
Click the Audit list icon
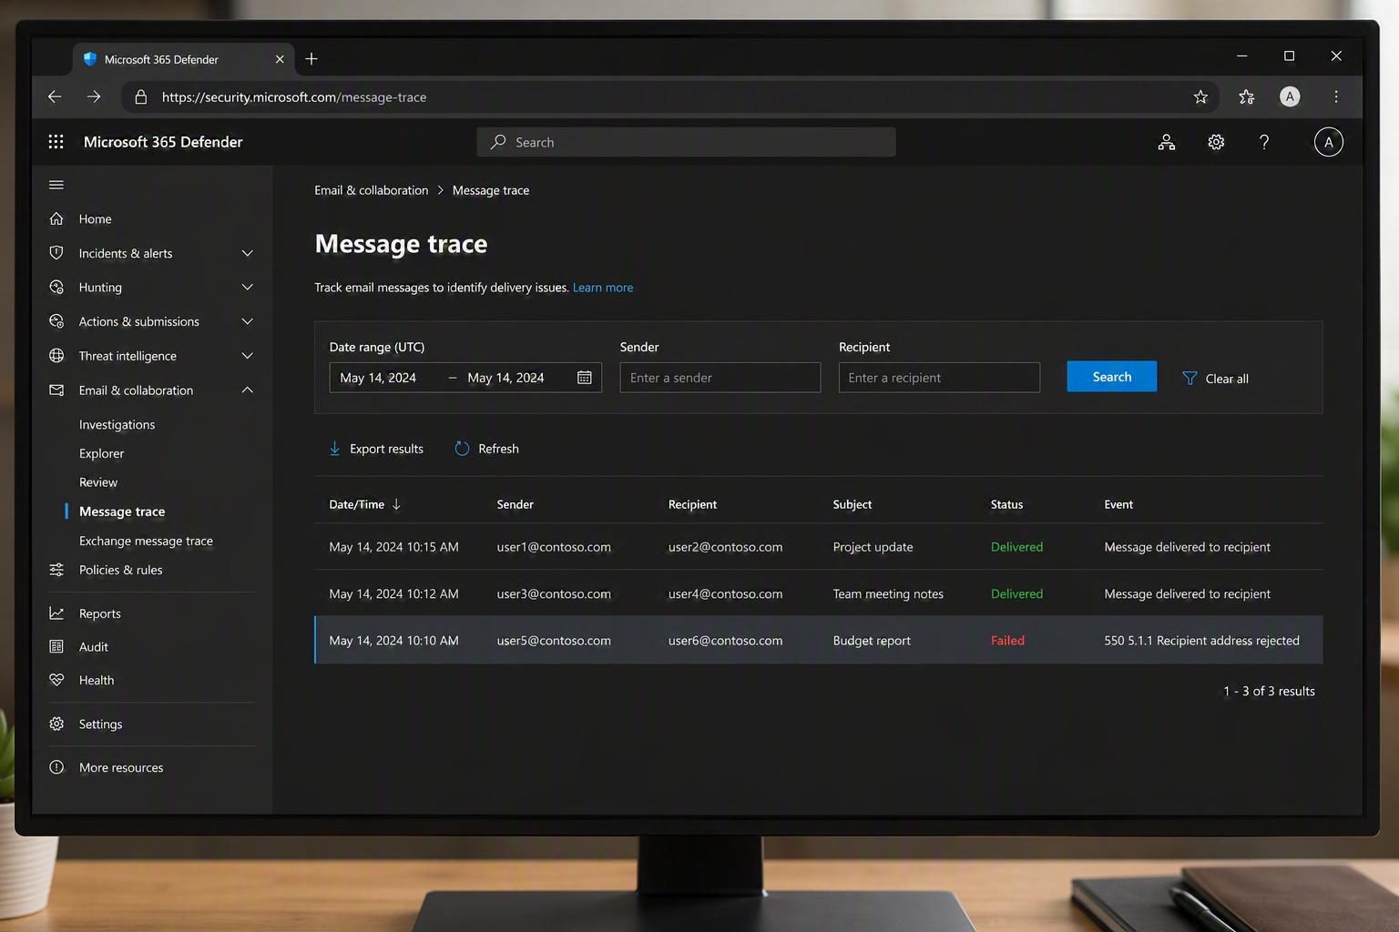[56, 646]
